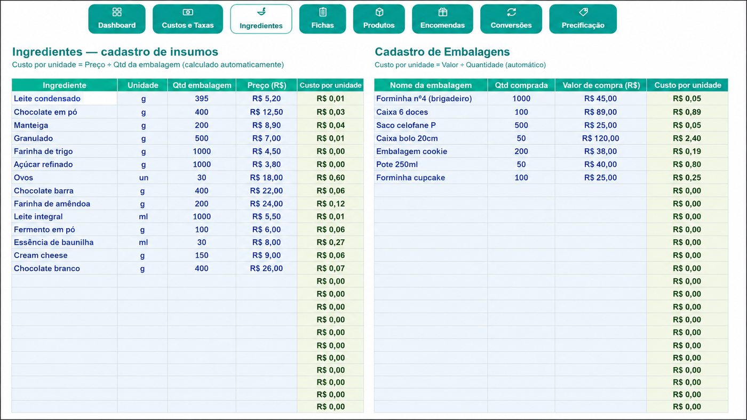Click the box icon above Produtos
The image size is (747, 420).
click(x=379, y=12)
